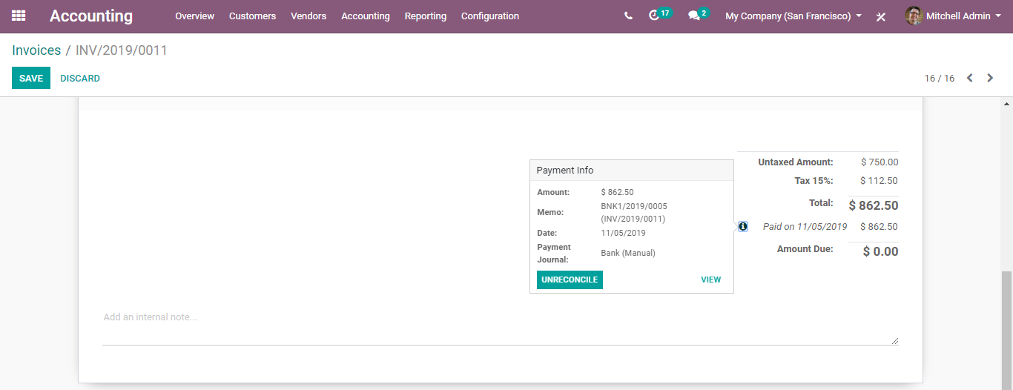Discard the invoice changes
Screen dimensions: 1013x390
tap(80, 78)
